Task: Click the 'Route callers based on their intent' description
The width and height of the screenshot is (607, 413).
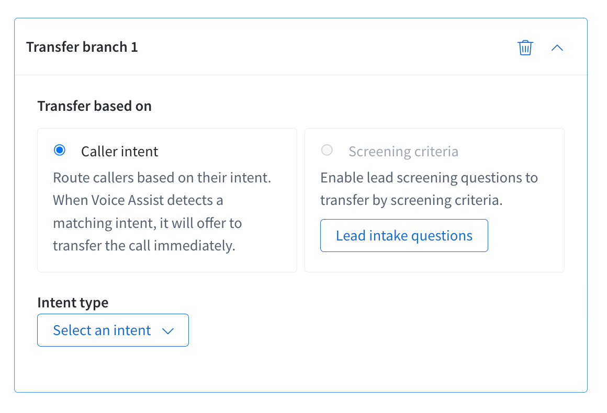Action: (x=162, y=212)
